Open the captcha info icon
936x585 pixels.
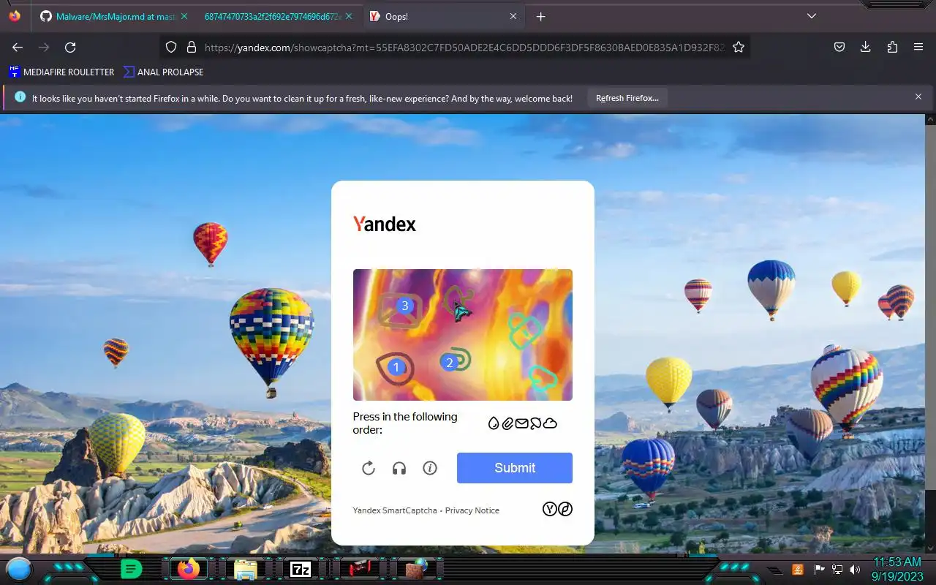point(430,468)
